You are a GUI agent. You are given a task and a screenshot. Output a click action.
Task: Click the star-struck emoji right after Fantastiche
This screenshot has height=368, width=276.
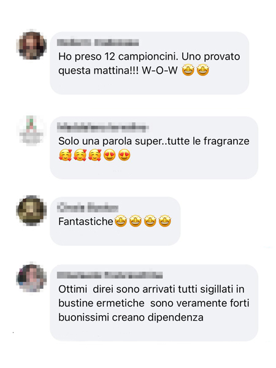121,221
